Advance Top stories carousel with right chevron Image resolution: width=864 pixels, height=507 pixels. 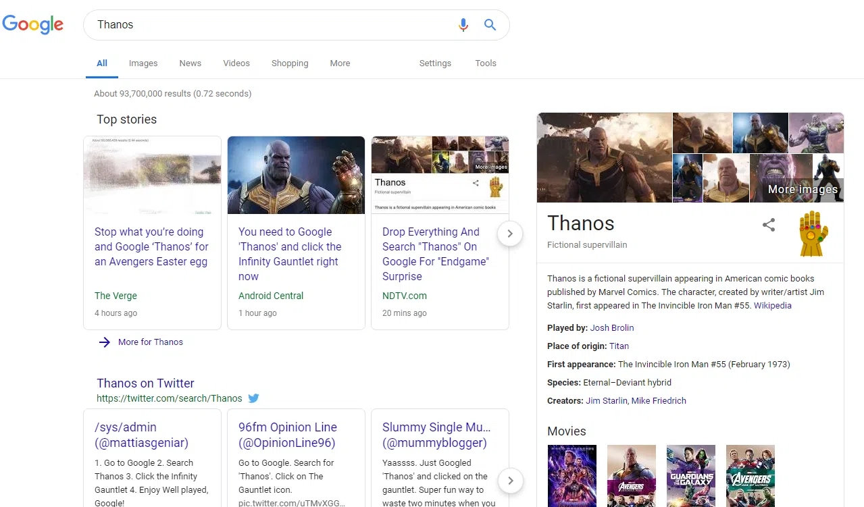coord(510,234)
